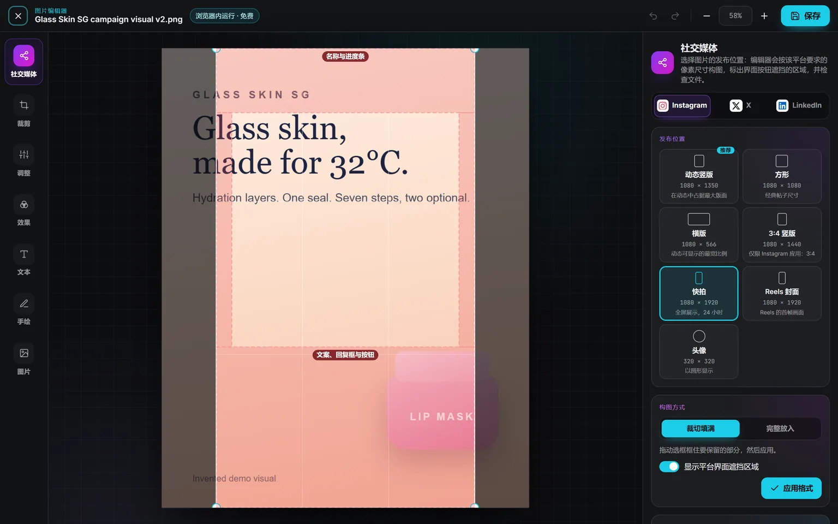Viewport: 838px width, 524px height.
Task: Choose the Reels 封面 format
Action: 782,293
